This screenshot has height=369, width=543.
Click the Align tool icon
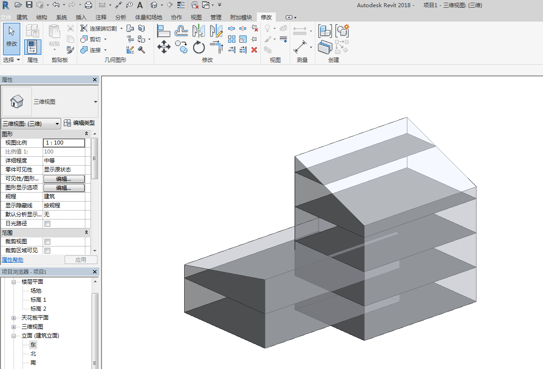(x=163, y=31)
